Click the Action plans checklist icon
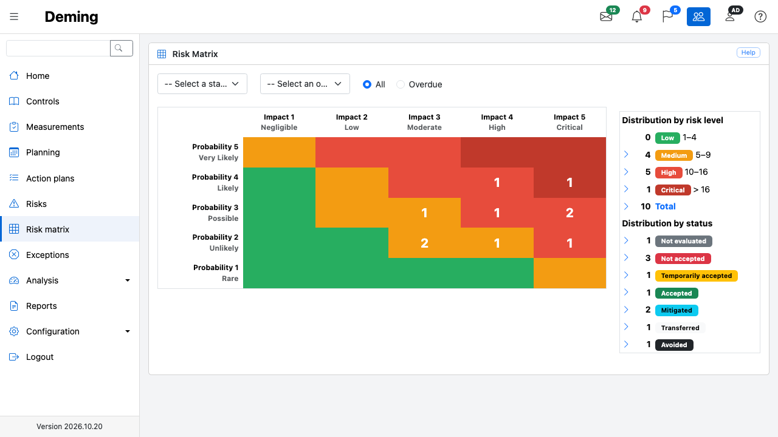The height and width of the screenshot is (437, 778). point(14,178)
